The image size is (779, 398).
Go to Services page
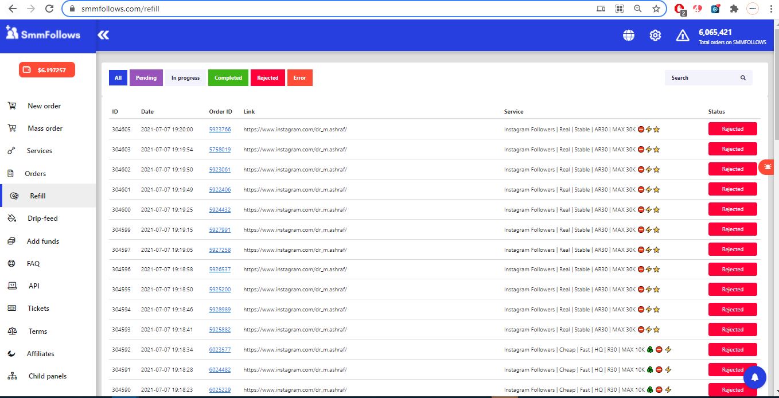point(40,151)
